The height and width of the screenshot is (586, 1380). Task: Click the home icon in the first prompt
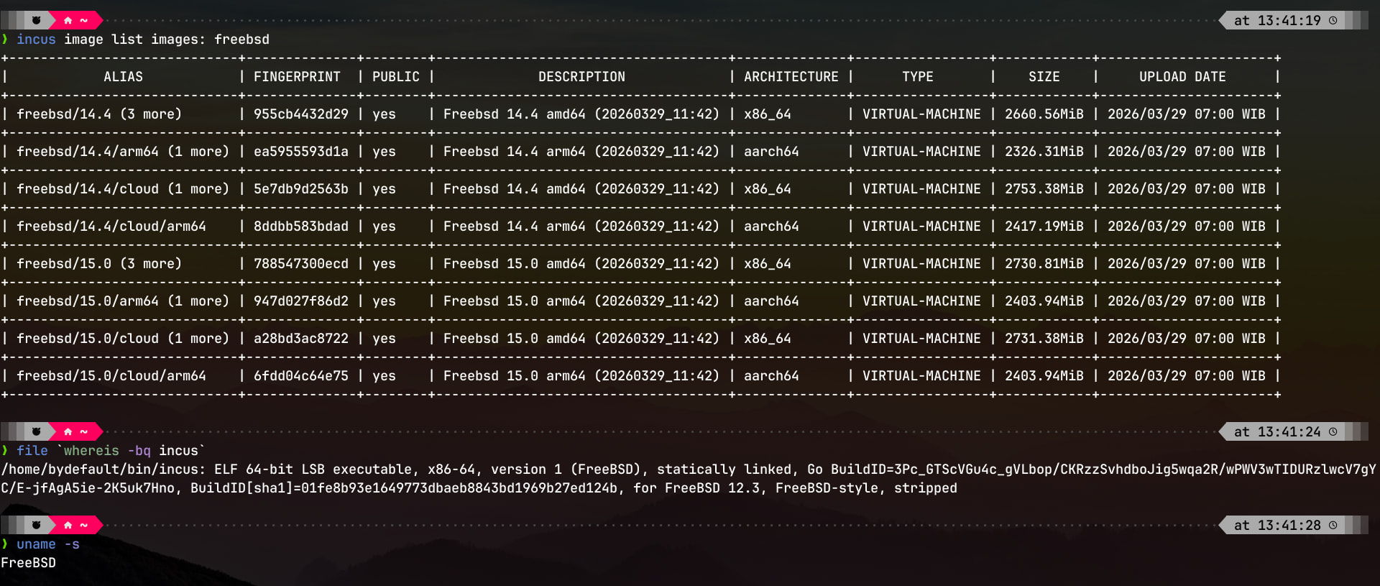click(x=68, y=20)
